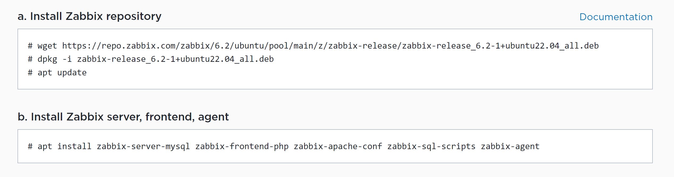Click the hash prompt before apt install

coord(30,146)
